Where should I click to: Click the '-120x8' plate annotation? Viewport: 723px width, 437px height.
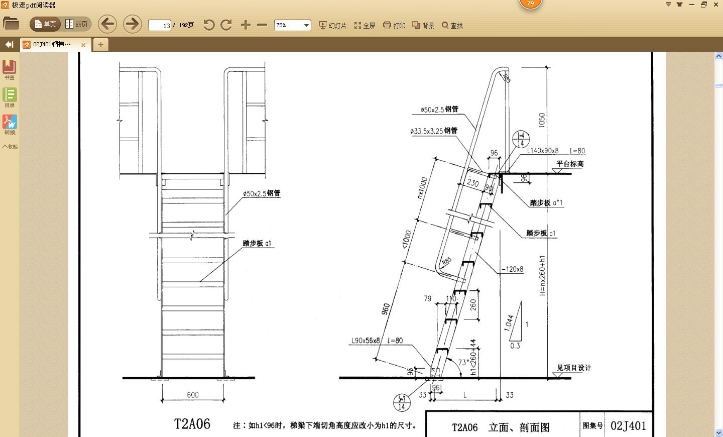click(513, 269)
